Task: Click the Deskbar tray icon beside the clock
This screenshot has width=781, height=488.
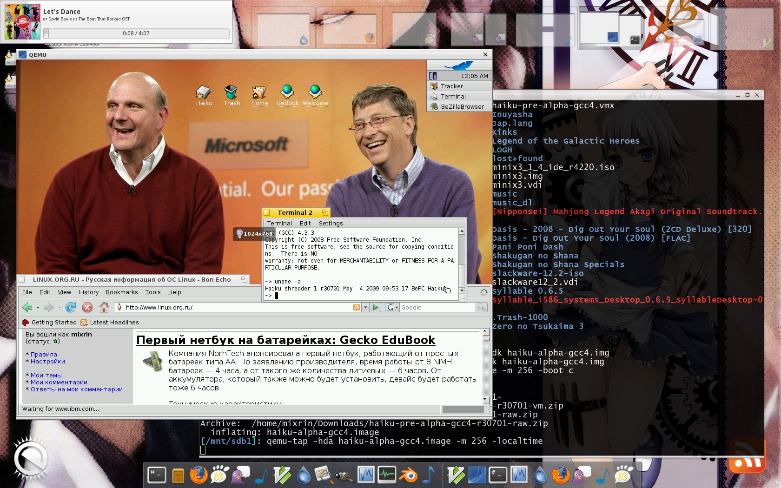Action: click(x=433, y=76)
